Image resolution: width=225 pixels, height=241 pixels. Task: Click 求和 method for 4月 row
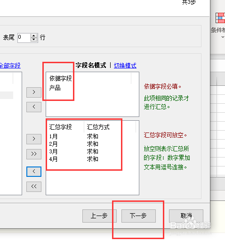coord(93,159)
